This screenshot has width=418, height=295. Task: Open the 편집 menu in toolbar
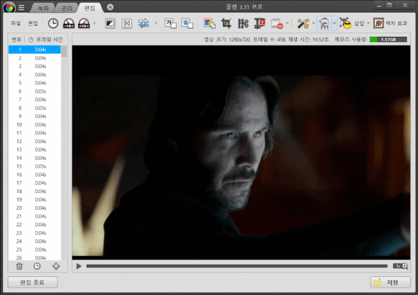coord(33,24)
